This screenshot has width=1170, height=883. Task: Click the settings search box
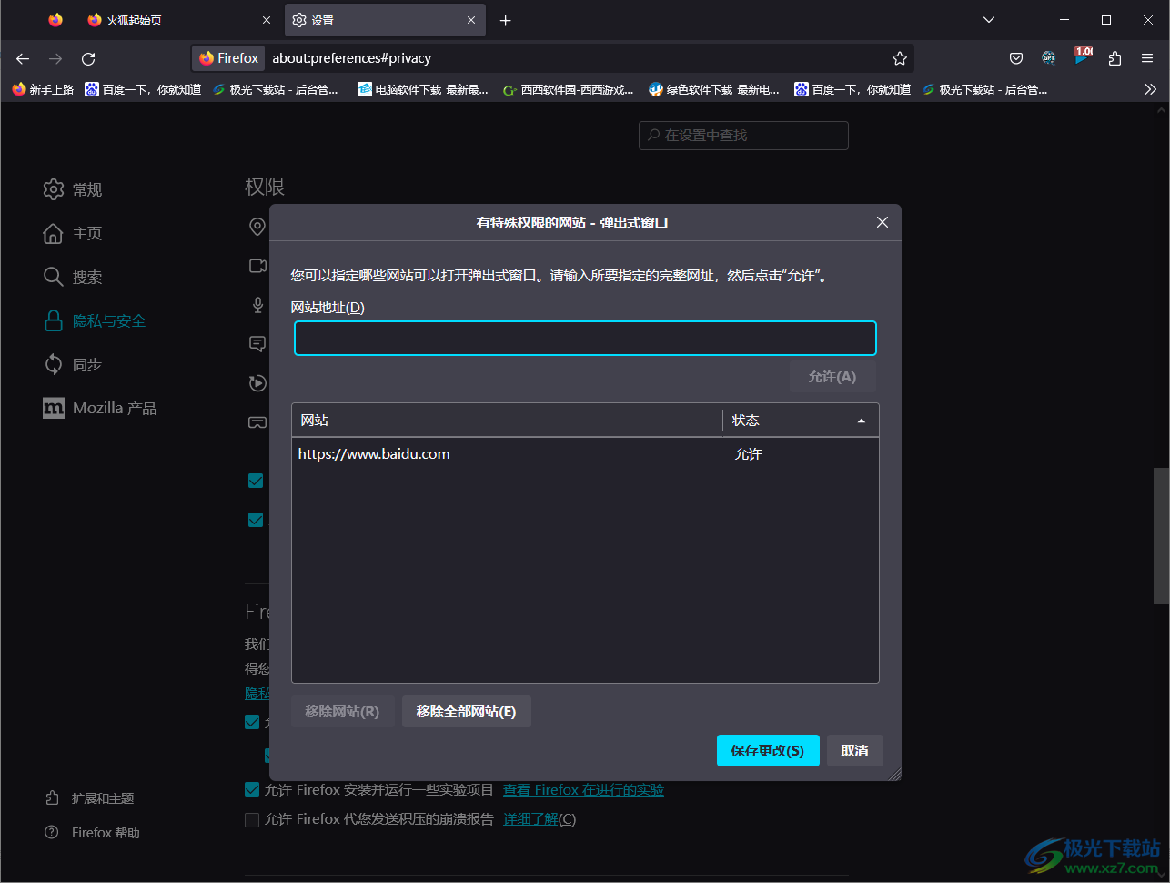[x=743, y=135]
